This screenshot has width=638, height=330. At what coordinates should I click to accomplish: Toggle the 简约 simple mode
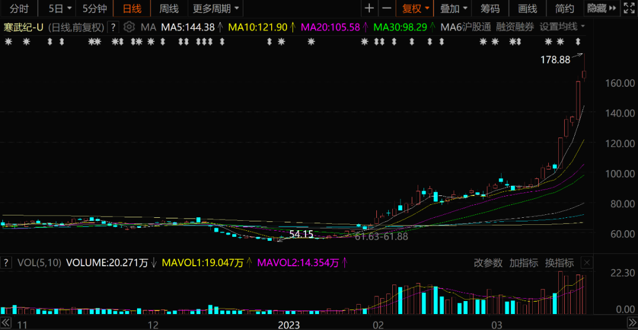[565, 8]
